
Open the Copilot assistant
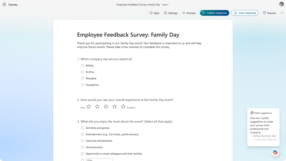pyautogui.click(x=275, y=152)
